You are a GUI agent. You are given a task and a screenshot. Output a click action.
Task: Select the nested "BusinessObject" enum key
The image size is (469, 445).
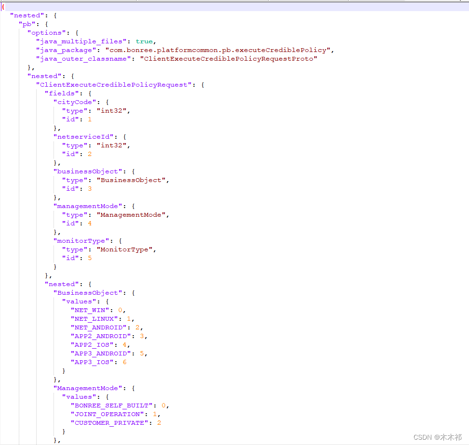88,292
